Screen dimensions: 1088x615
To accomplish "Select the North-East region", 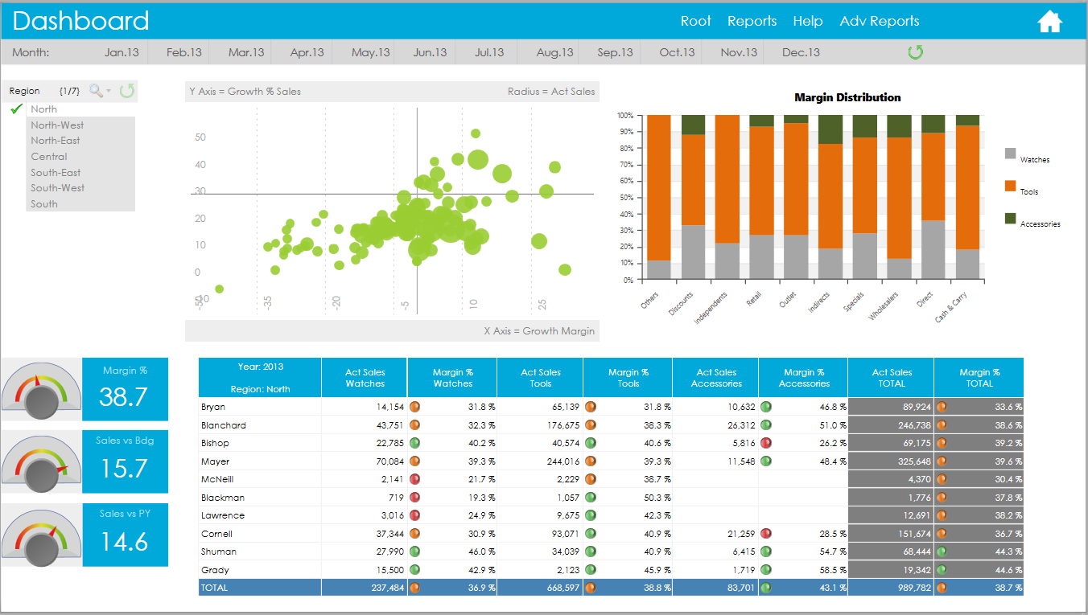I will click(57, 141).
